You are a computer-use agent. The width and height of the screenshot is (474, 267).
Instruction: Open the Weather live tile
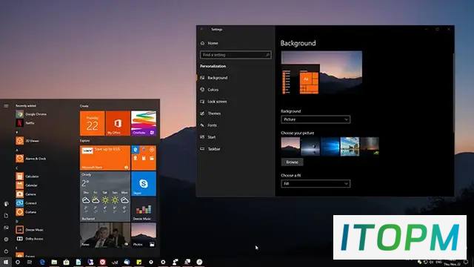pos(105,197)
